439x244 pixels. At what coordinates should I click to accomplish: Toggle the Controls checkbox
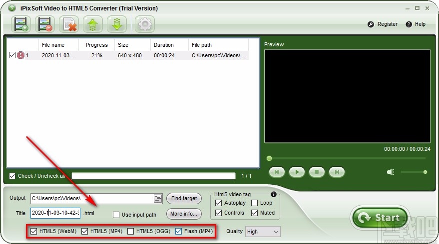pos(218,213)
